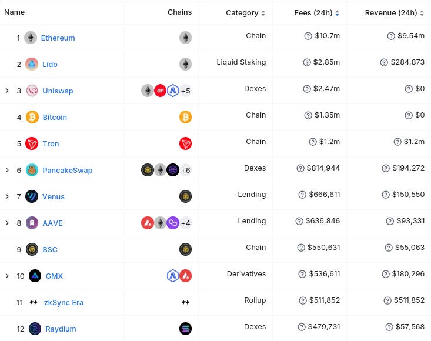
Task: Expand the PancakeSwap row
Action: (7, 170)
